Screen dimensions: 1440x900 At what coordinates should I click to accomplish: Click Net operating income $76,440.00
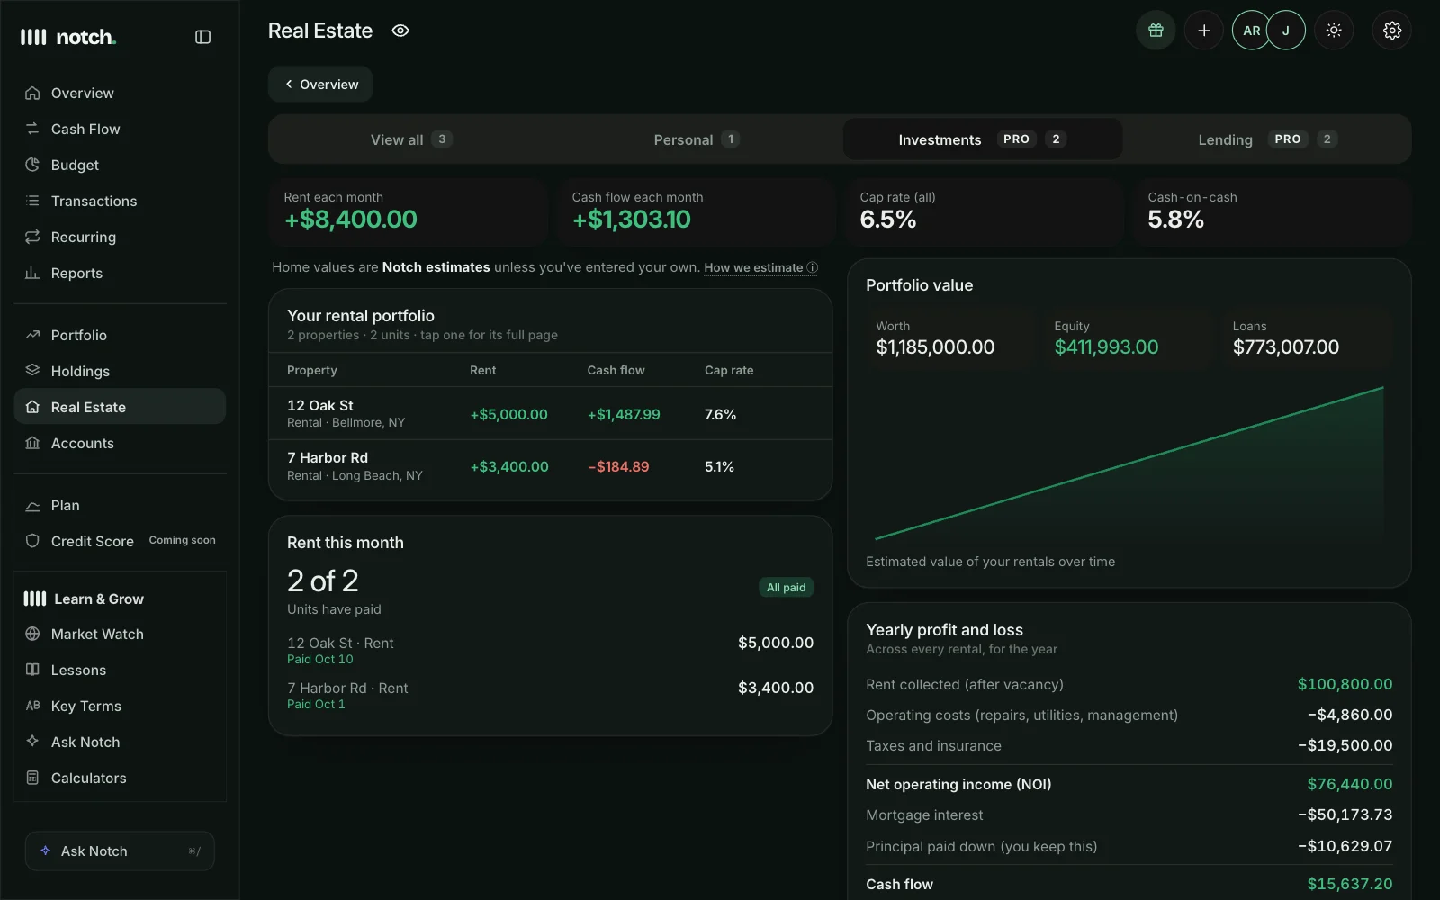pyautogui.click(x=1129, y=784)
